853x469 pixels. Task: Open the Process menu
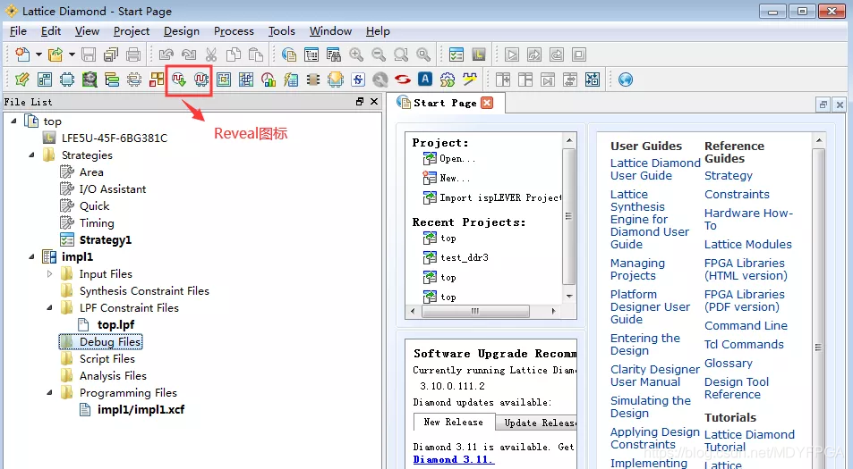[234, 31]
